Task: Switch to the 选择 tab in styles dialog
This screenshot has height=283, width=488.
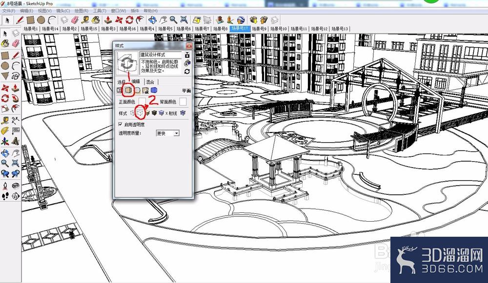Action: tap(122, 82)
